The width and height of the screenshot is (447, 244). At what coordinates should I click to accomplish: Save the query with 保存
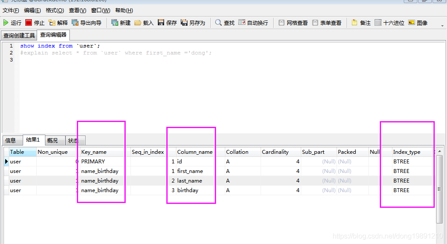pos(161,23)
